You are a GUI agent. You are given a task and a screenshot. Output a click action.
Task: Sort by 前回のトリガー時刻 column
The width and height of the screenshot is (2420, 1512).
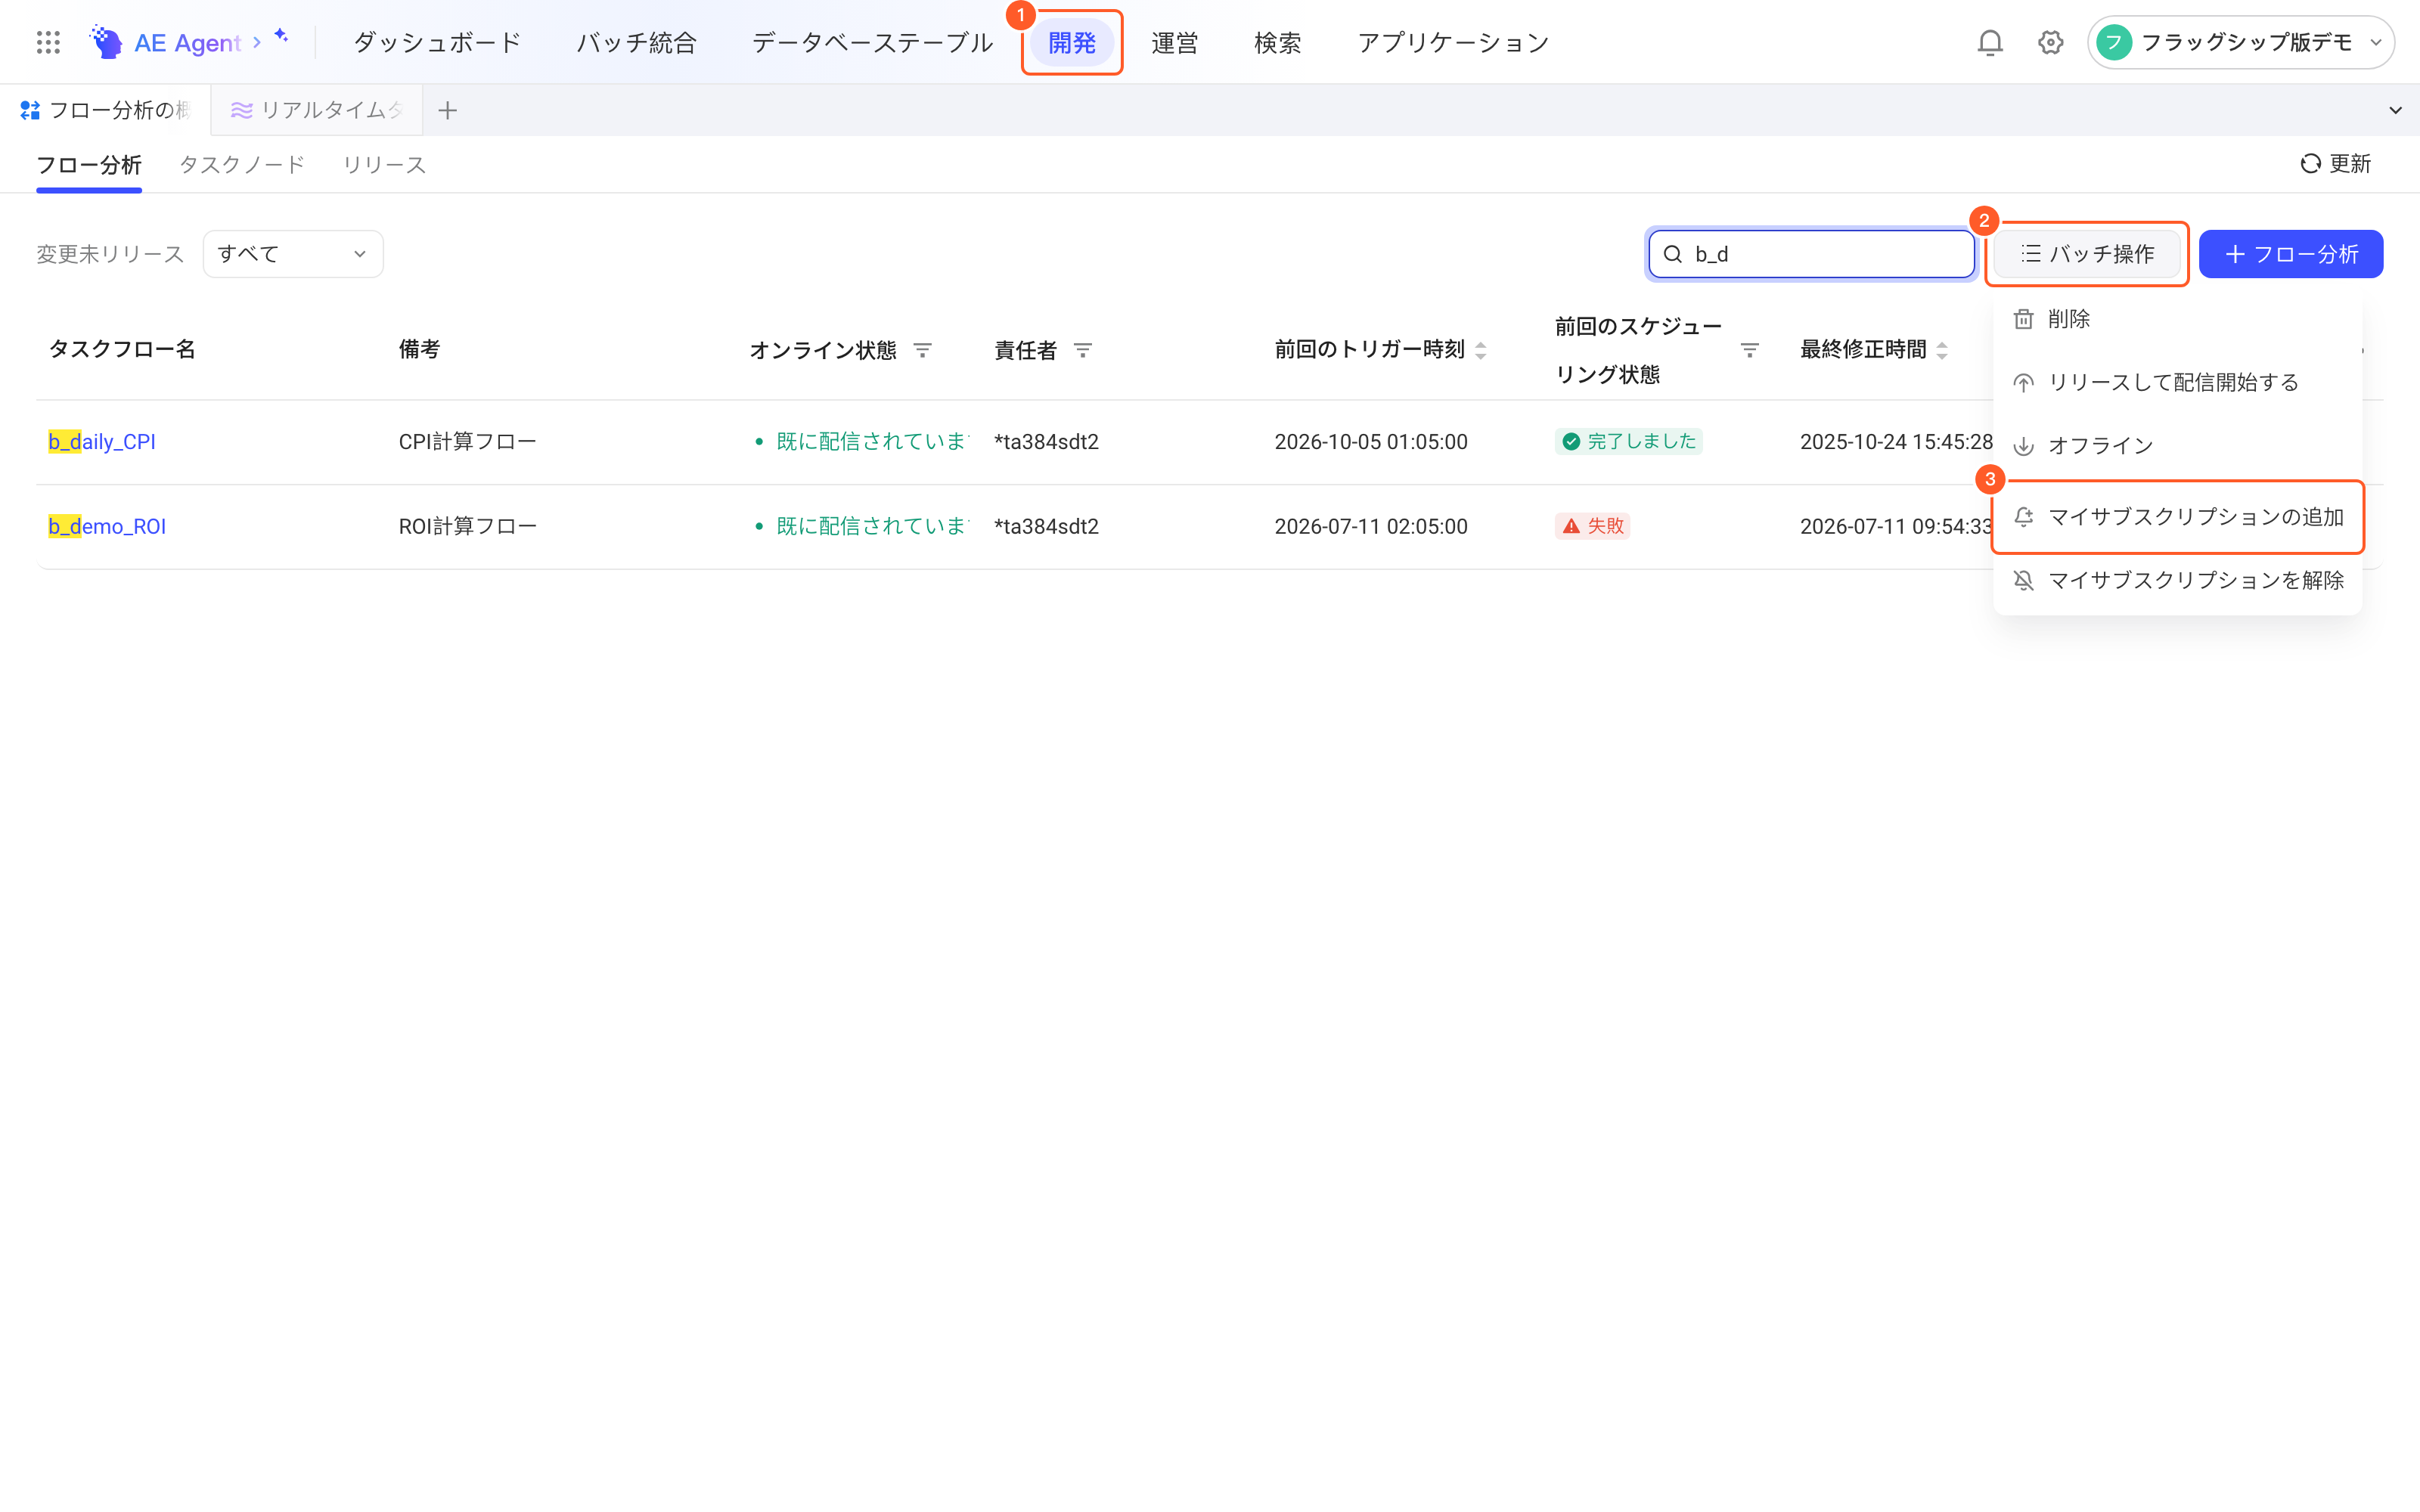pos(1481,350)
